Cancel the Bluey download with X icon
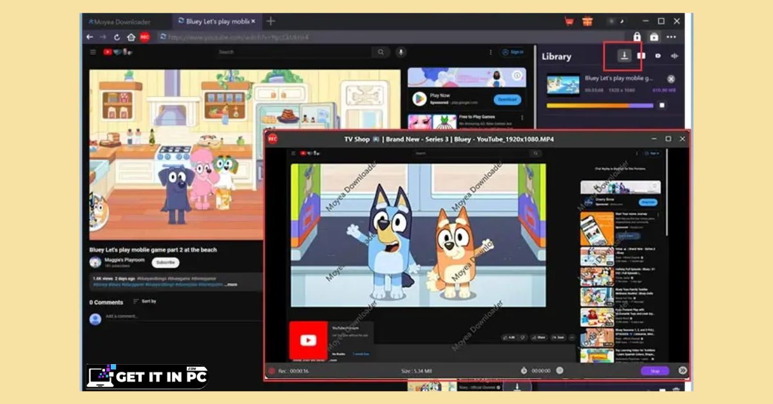 pos(671,78)
